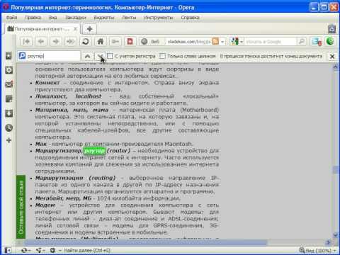Click the Opera Unite status bar icon
Image resolution: width=340 pixels, height=255 pixels.
coord(39,250)
